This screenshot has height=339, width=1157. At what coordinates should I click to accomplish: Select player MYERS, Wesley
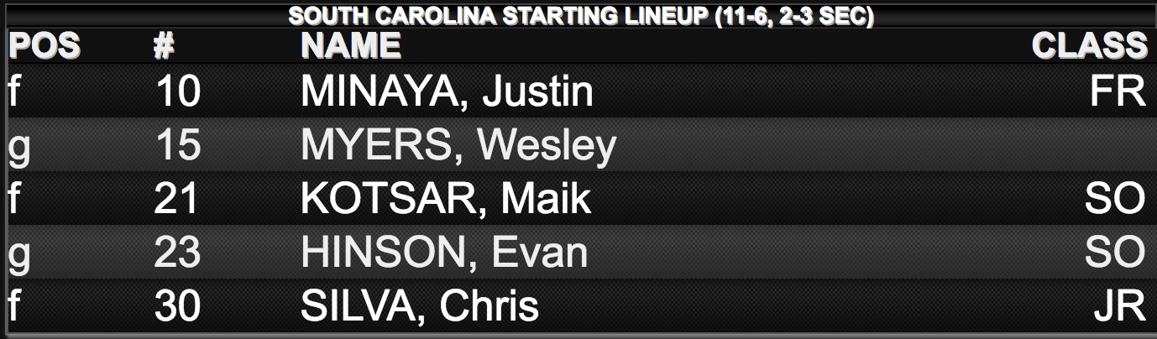point(458,146)
